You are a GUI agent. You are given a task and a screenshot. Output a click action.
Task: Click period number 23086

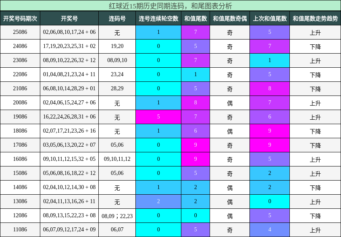pos(20,60)
